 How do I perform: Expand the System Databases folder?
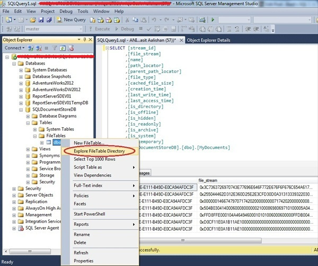[x=21, y=70]
